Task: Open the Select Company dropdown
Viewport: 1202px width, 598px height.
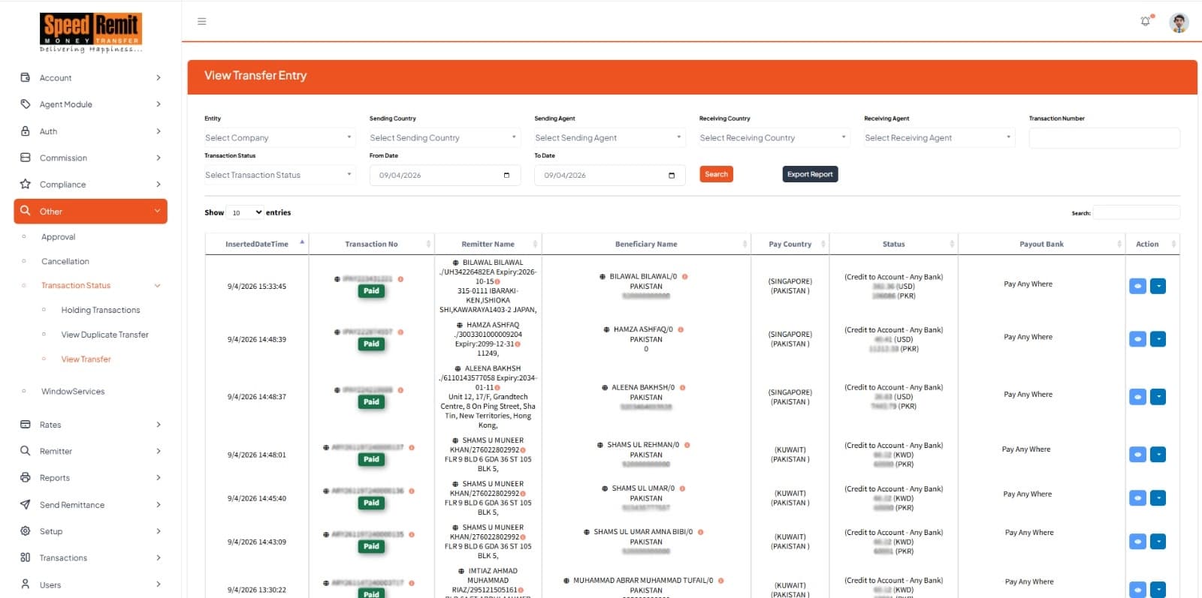Action: (279, 137)
